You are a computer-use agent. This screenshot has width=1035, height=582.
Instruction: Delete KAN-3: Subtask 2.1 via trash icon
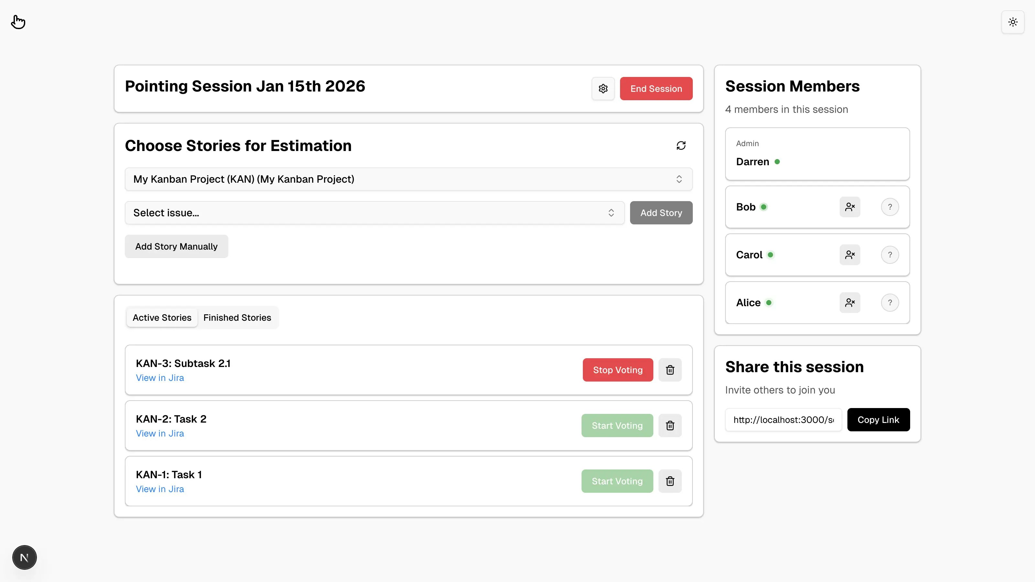[x=670, y=370]
